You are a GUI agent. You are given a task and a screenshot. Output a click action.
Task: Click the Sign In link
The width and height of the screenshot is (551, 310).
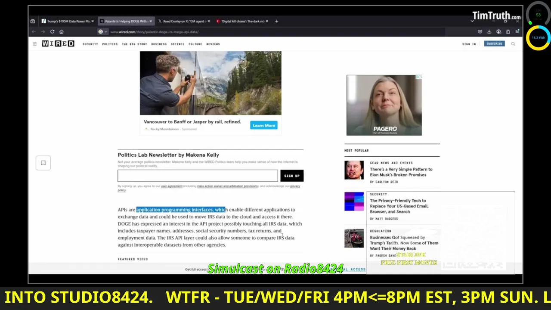469,44
